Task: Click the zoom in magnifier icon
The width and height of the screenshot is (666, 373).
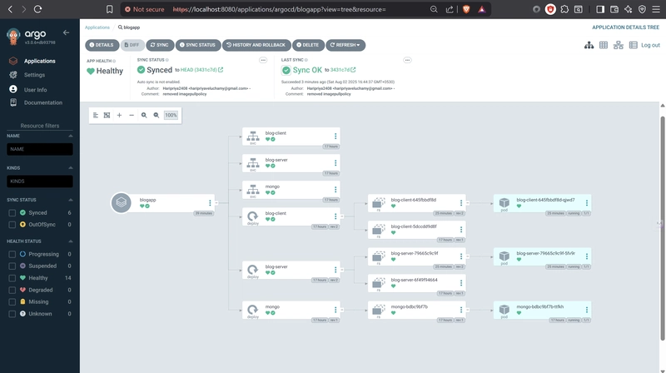Action: pyautogui.click(x=144, y=115)
